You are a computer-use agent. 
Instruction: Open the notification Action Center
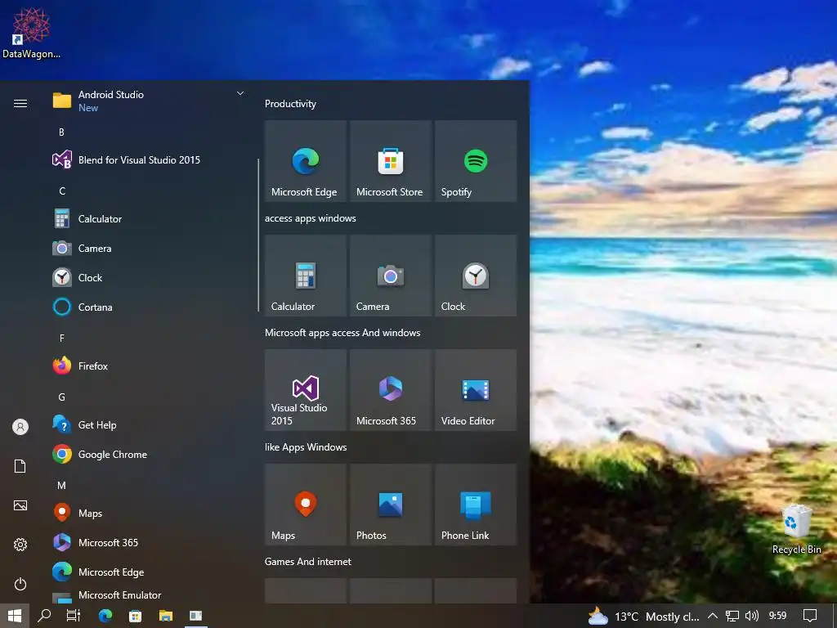click(x=810, y=617)
